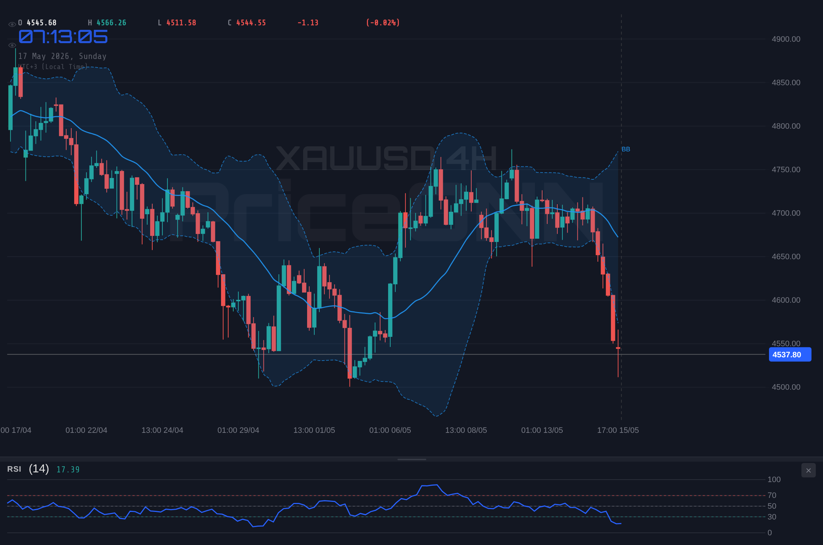Click the RSI value 17.39
This screenshot has width=823, height=545.
68,470
